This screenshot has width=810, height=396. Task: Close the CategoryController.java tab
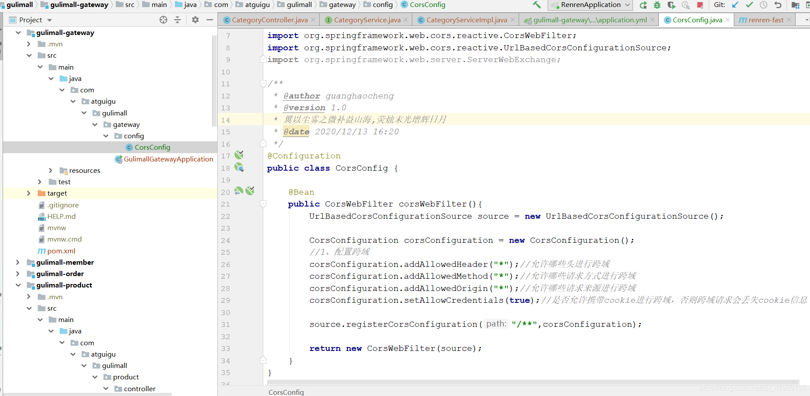tap(313, 20)
